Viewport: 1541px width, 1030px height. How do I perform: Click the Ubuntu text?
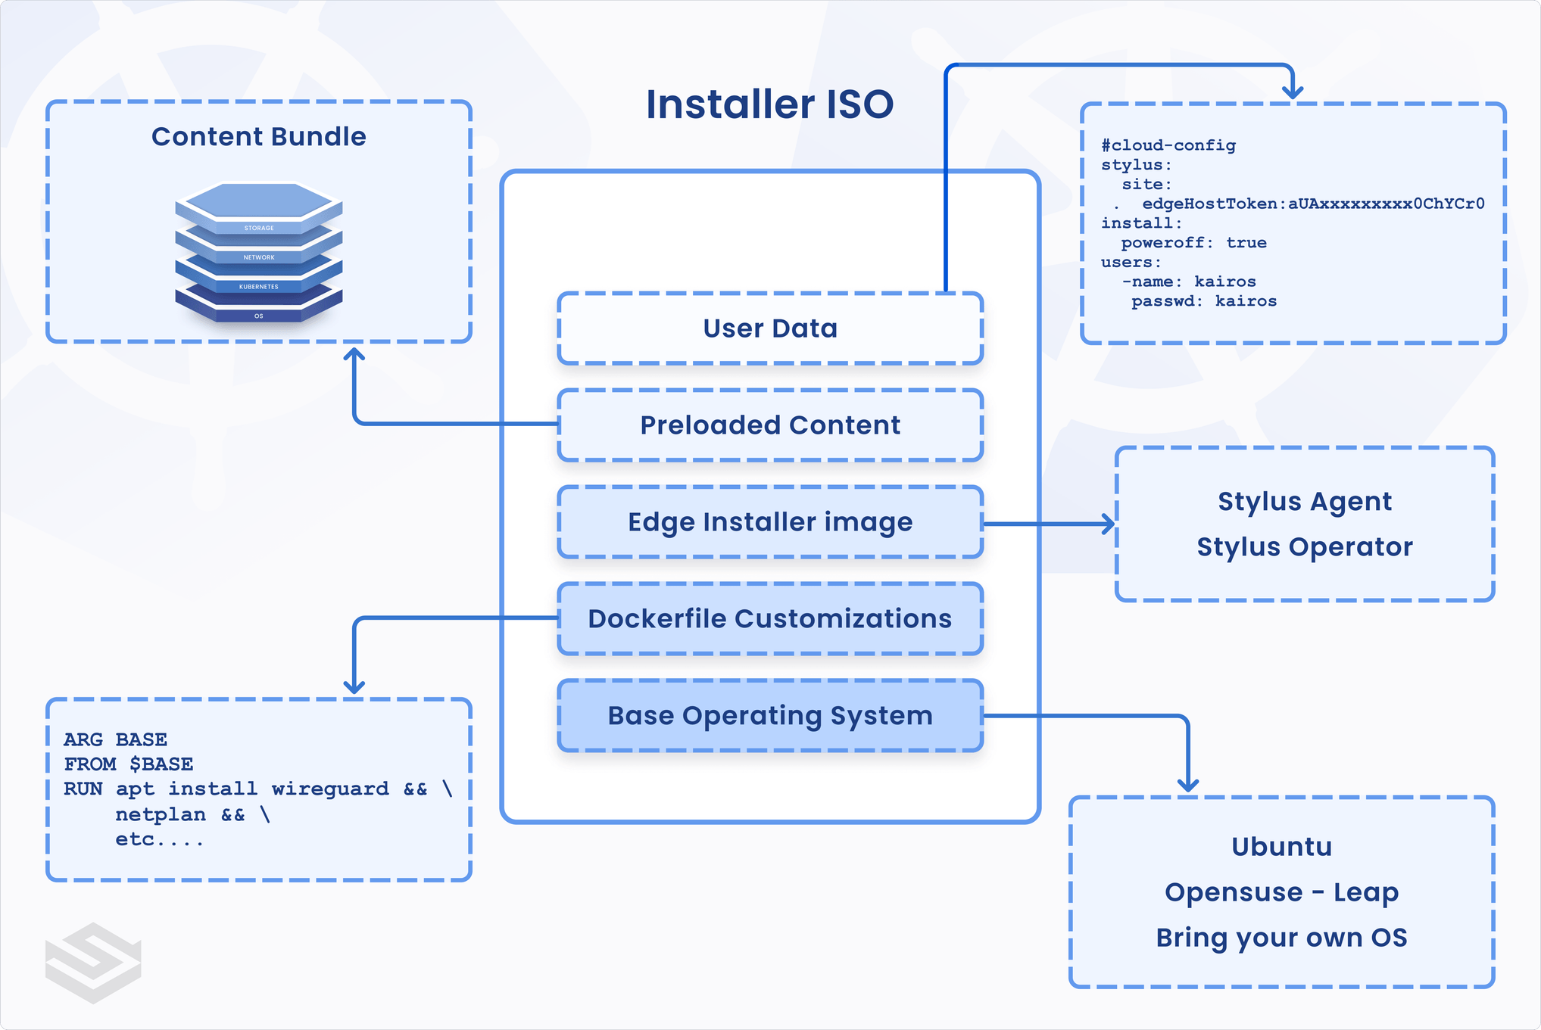pyautogui.click(x=1281, y=847)
